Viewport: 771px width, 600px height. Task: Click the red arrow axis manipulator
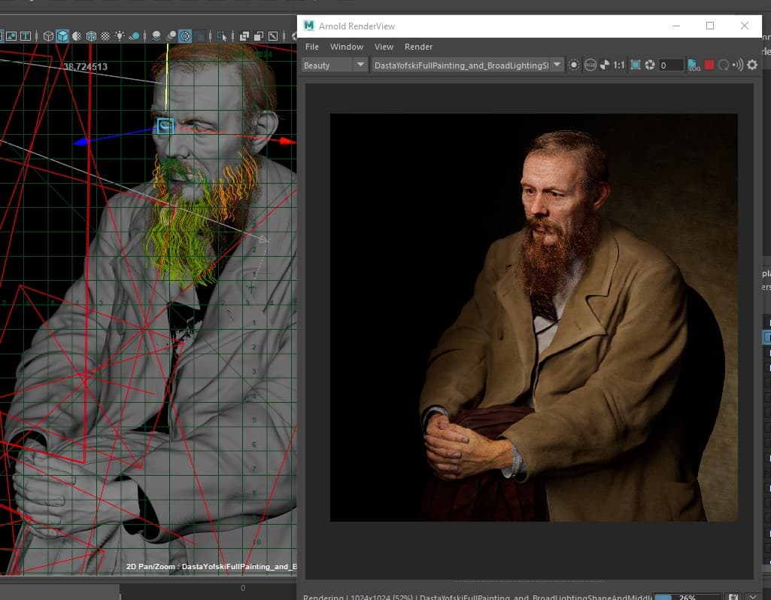(287, 142)
